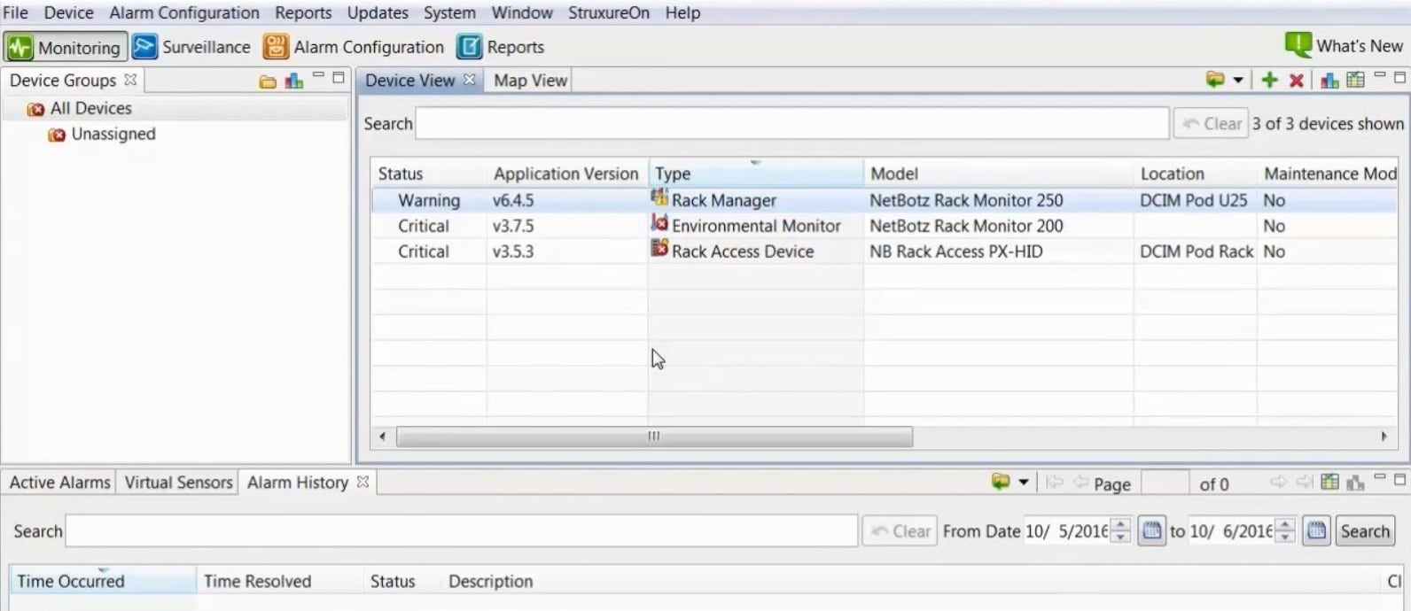Open the Help menu
This screenshot has height=611, width=1411.
[682, 12]
